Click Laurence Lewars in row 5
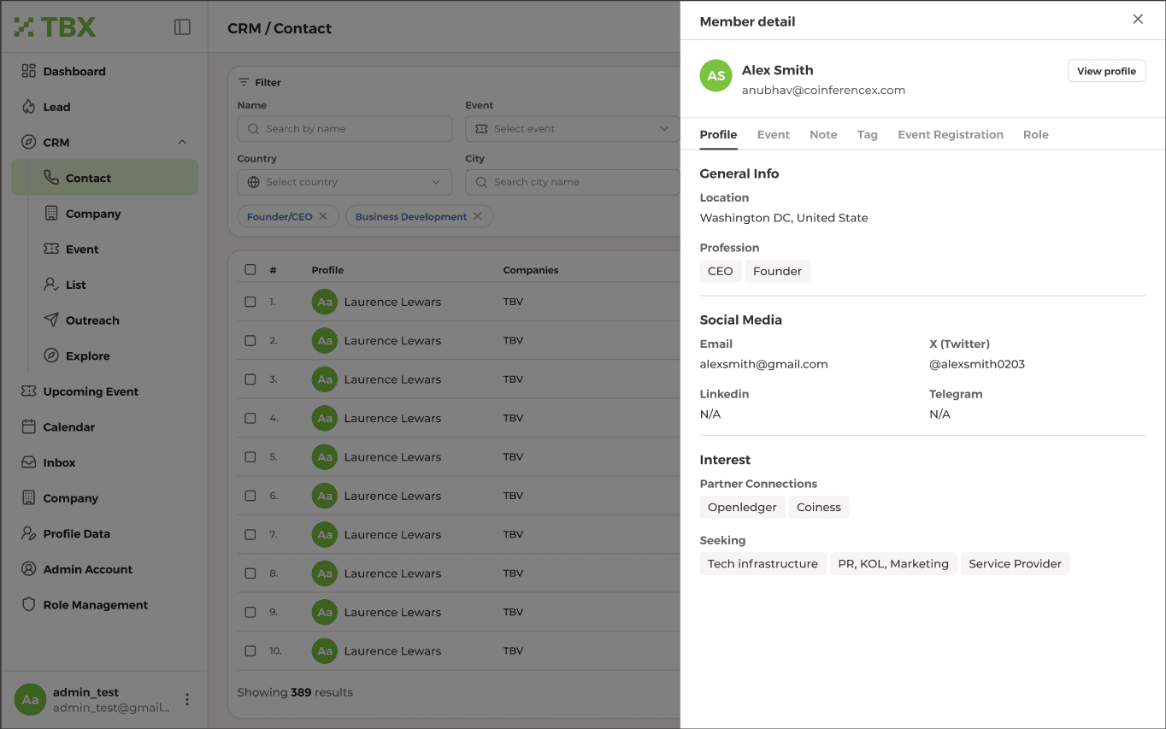 tap(392, 457)
